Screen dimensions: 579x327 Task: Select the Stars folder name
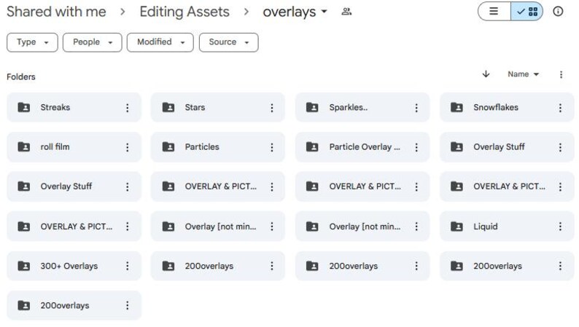pyautogui.click(x=195, y=107)
